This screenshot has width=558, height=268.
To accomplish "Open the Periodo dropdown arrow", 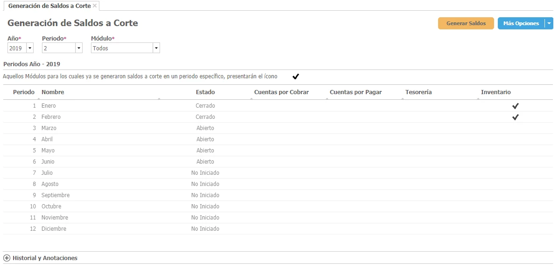I will click(78, 48).
